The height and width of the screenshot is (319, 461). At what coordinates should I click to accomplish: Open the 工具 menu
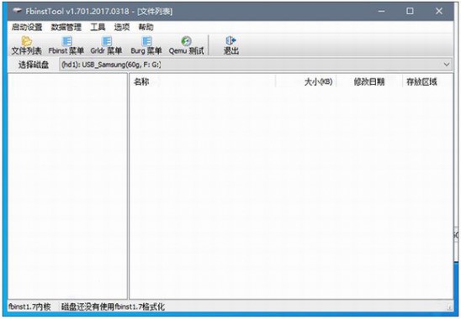click(98, 28)
